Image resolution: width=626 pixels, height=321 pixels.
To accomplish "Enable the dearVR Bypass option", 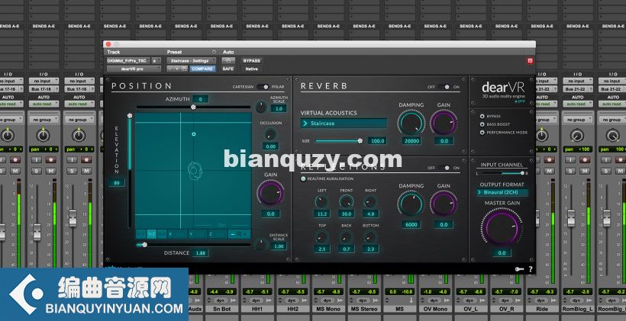I will (482, 117).
